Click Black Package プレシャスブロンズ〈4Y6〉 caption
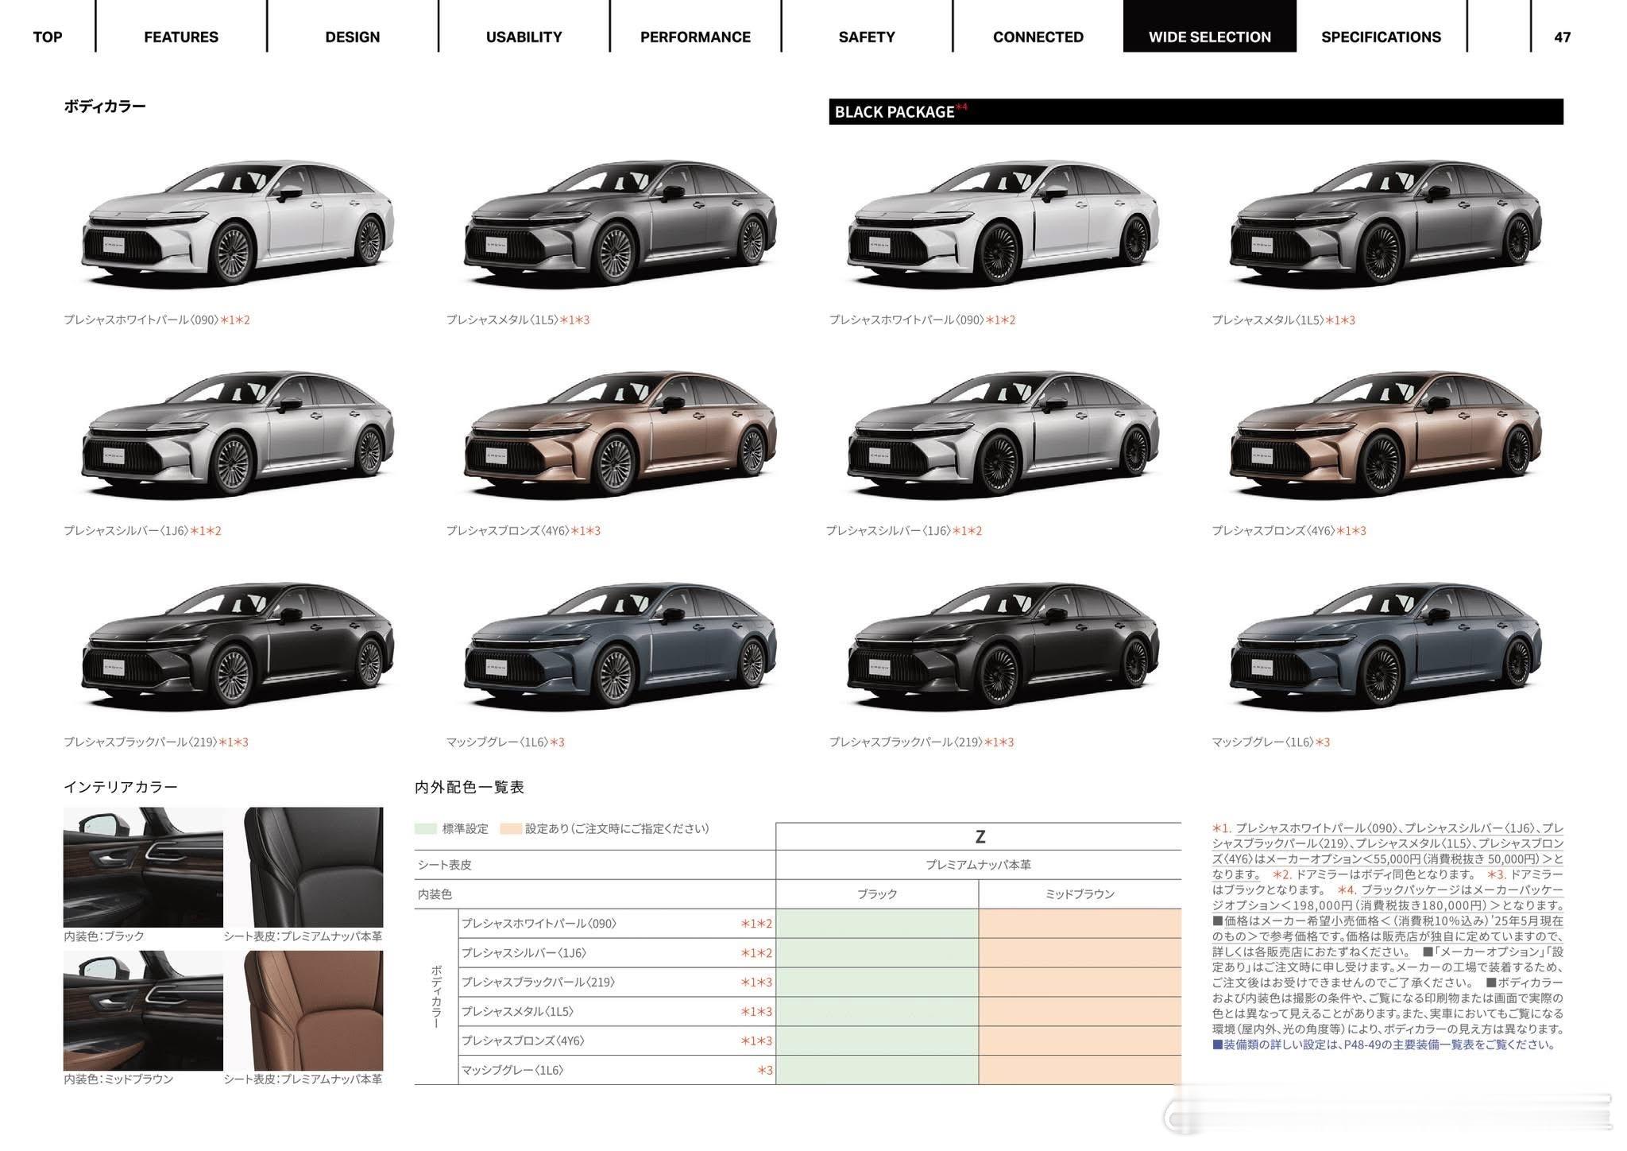Image resolution: width=1627 pixels, height=1151 pixels. tap(1289, 530)
